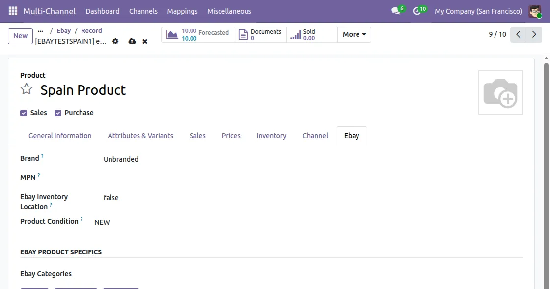Go to the previous record arrow
The image size is (550, 289).
point(518,34)
